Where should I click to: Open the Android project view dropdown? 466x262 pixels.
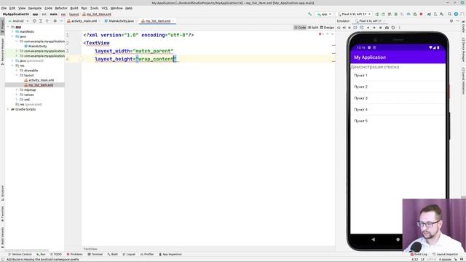[18, 21]
